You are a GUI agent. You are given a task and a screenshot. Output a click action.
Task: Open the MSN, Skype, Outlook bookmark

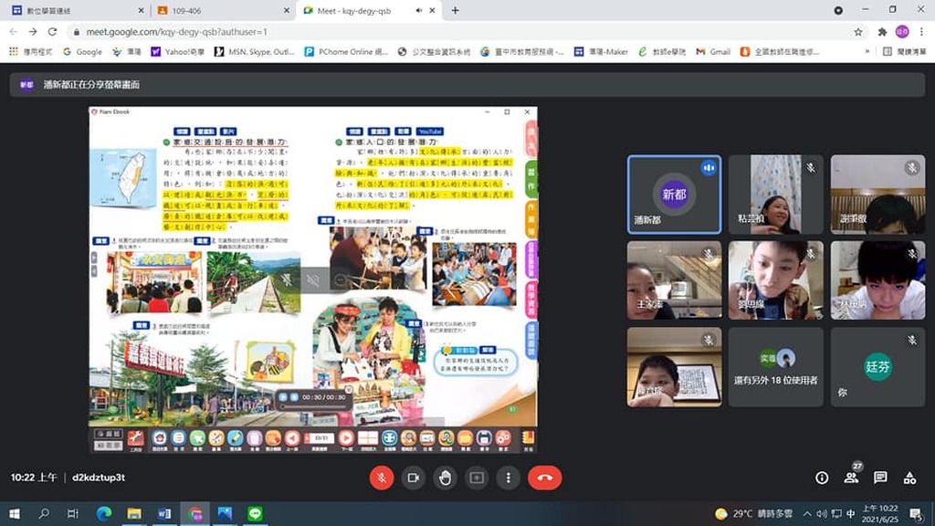[x=254, y=52]
